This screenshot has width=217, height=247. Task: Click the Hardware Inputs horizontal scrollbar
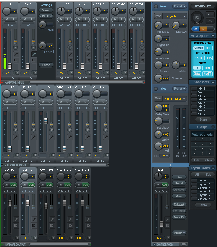tap(86, 82)
